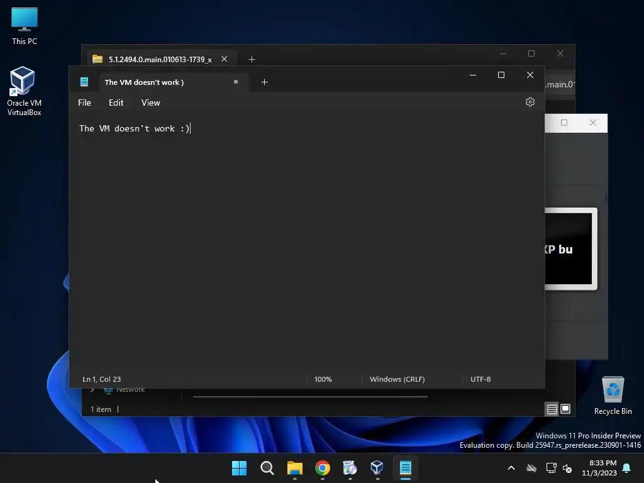This screenshot has width=644, height=483.
Task: Switch File Explorer to details view
Action: [x=552, y=409]
